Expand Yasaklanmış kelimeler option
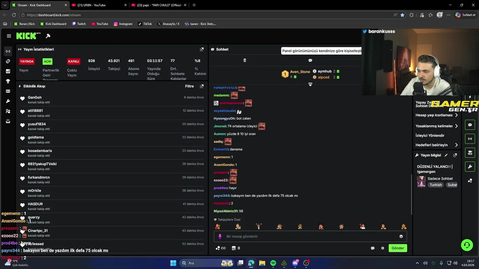 437,126
